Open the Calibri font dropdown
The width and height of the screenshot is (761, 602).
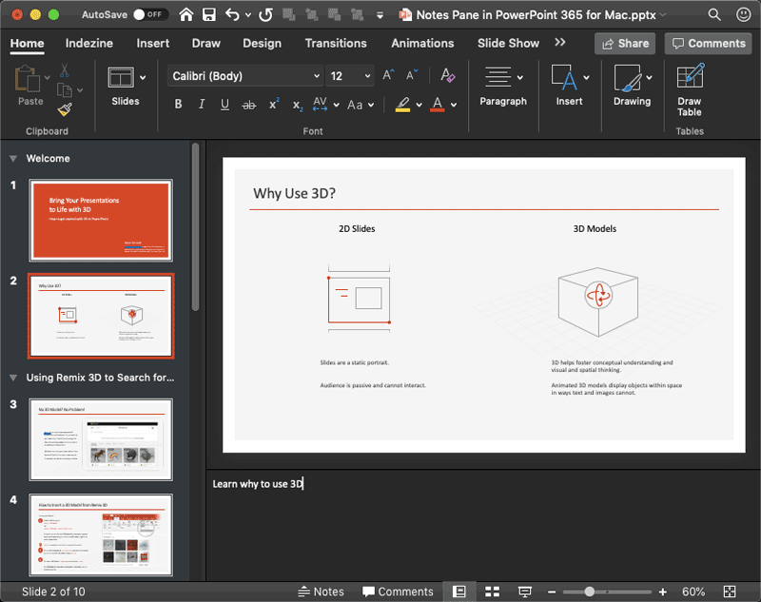317,75
